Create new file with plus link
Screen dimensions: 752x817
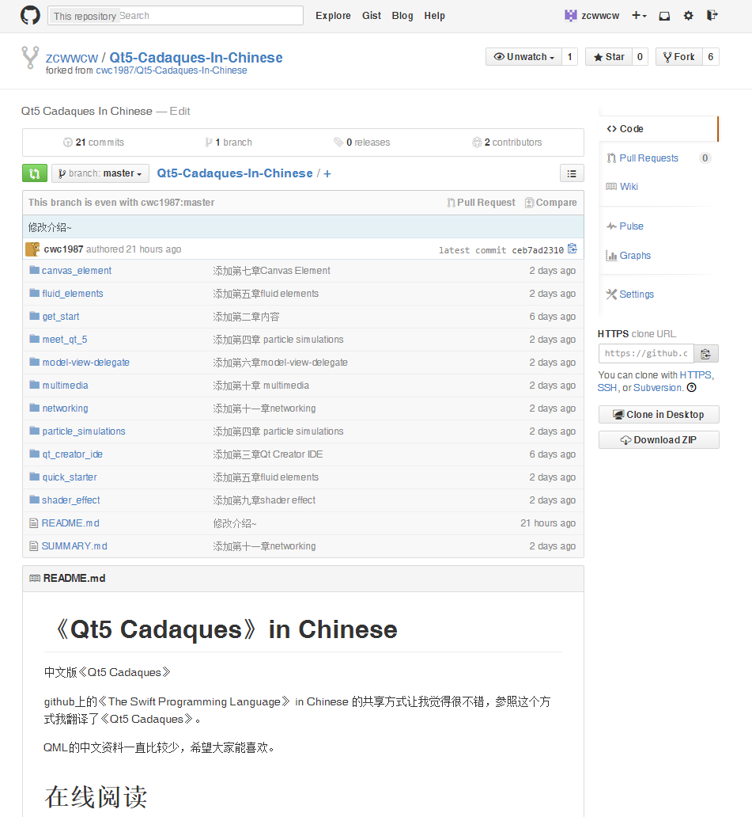pos(327,173)
